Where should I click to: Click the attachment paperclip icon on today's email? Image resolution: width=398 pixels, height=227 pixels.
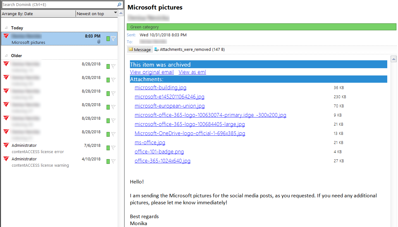click(99, 42)
